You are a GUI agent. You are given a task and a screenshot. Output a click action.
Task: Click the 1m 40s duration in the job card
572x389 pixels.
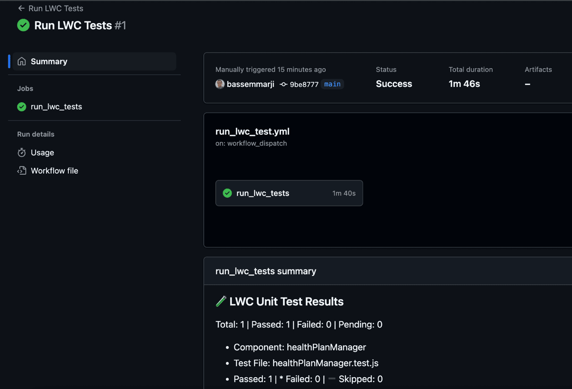tap(344, 193)
